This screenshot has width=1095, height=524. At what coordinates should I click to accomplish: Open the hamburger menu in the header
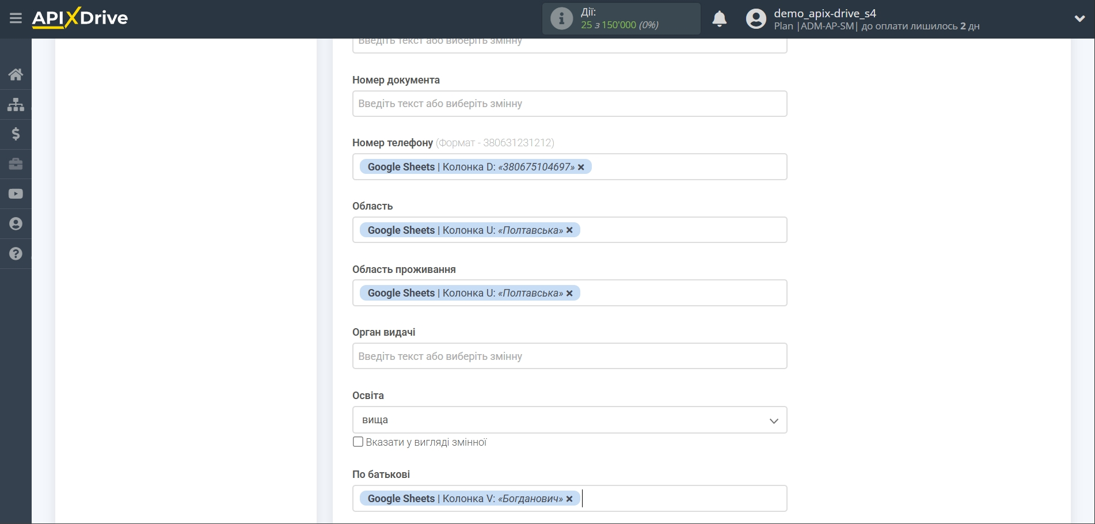(x=16, y=18)
